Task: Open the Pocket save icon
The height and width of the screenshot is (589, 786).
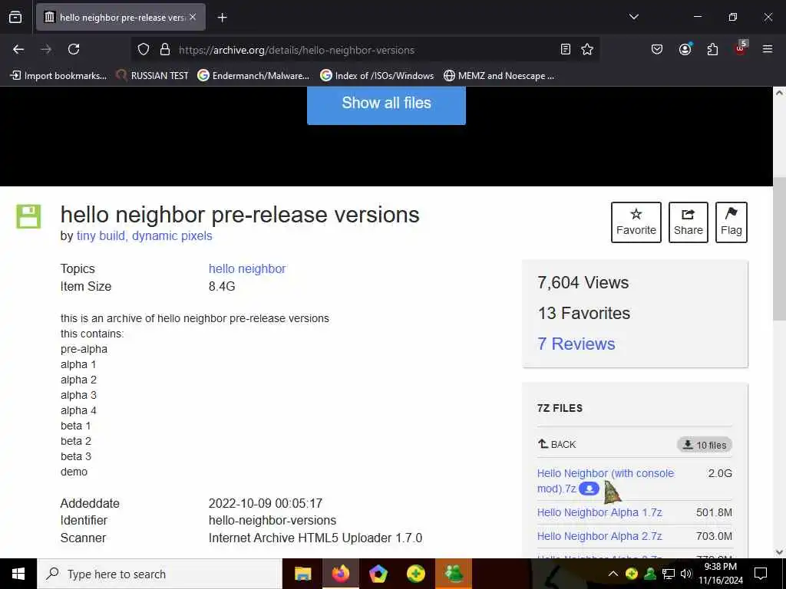Action: [x=657, y=49]
